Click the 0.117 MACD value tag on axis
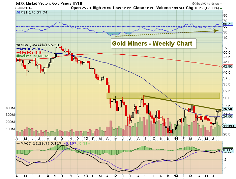This screenshot has width=236, height=179. pyautogui.click(x=228, y=150)
